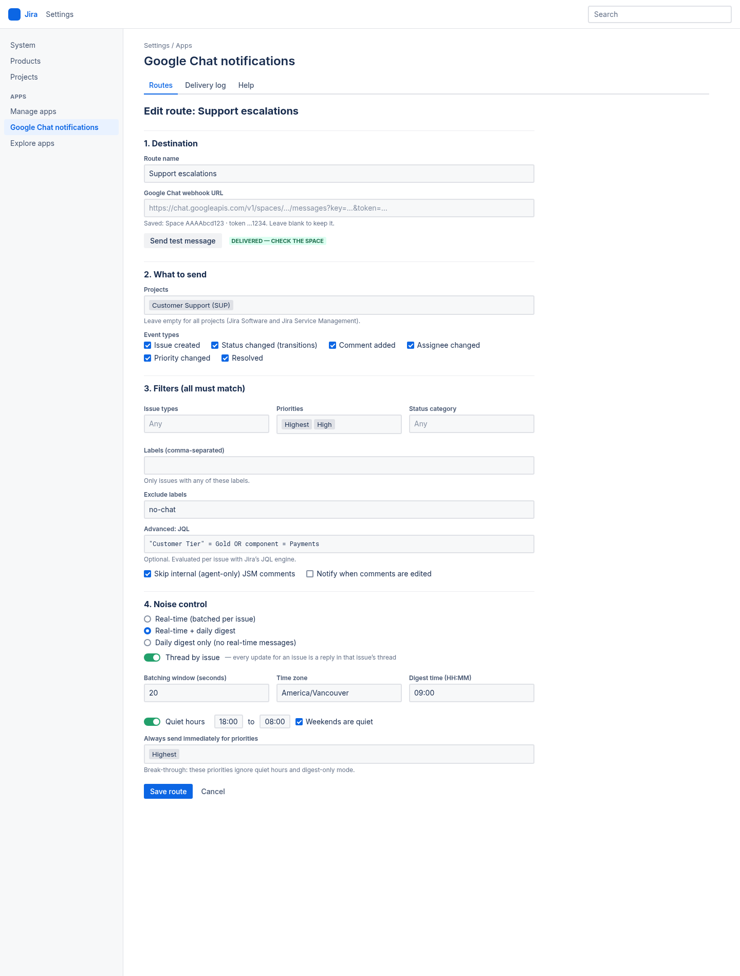Open the Status category dropdown
Screen dimensions: 740x976
tap(472, 424)
